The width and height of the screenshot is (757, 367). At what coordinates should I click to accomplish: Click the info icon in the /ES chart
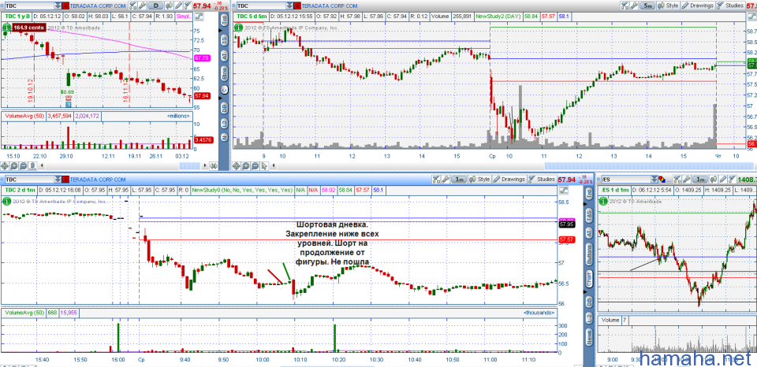[603, 201]
